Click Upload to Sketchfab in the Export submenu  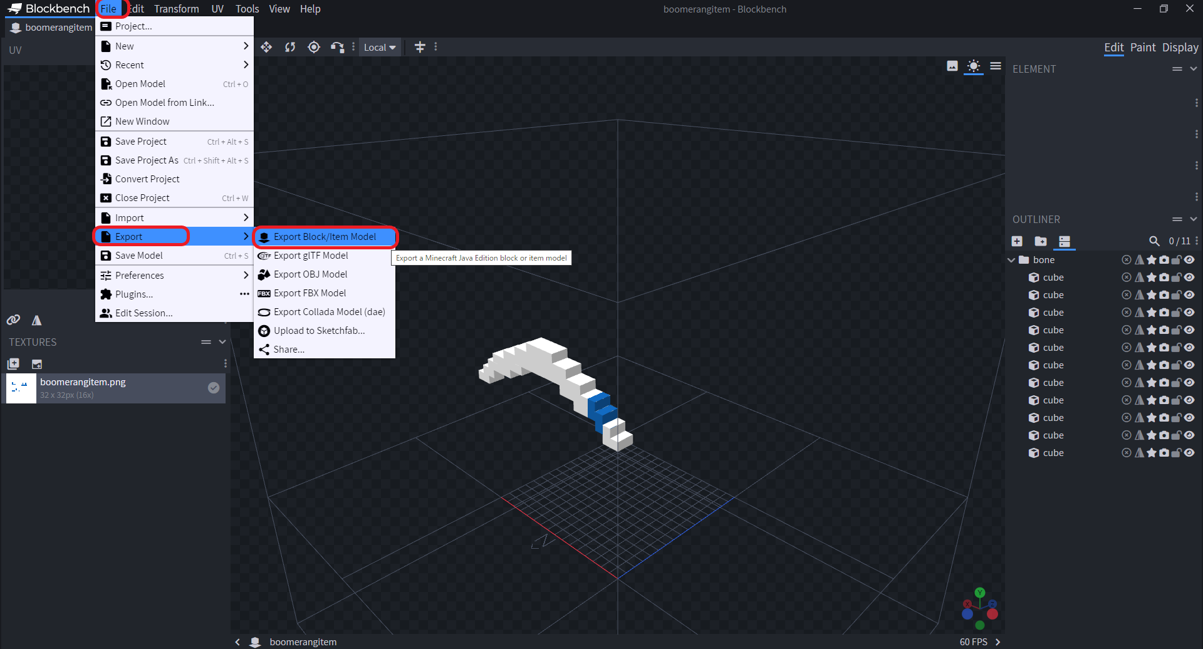[320, 330]
